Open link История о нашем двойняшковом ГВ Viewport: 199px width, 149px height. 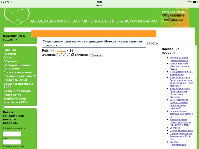pos(179,59)
